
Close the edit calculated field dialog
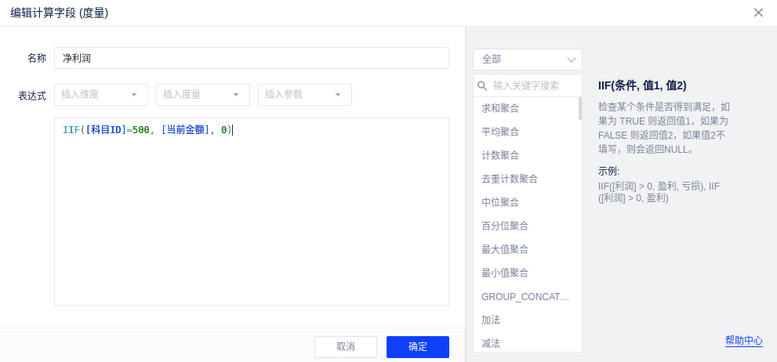coord(758,13)
